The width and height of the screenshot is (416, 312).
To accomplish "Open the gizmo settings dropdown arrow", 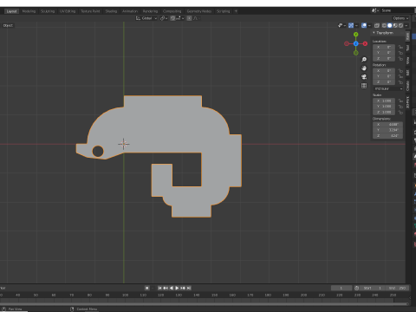I will pos(356,26).
